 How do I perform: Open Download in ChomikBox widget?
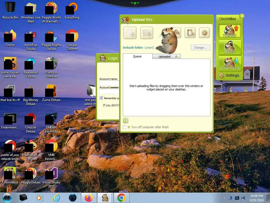pyautogui.click(x=230, y=63)
